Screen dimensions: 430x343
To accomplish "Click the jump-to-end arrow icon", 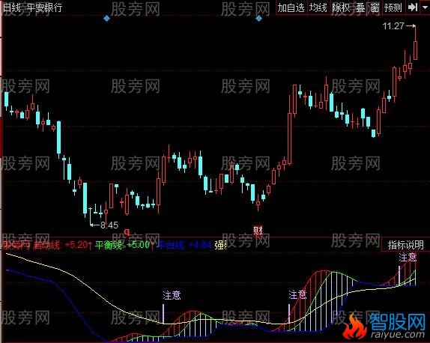I will point(413,7).
